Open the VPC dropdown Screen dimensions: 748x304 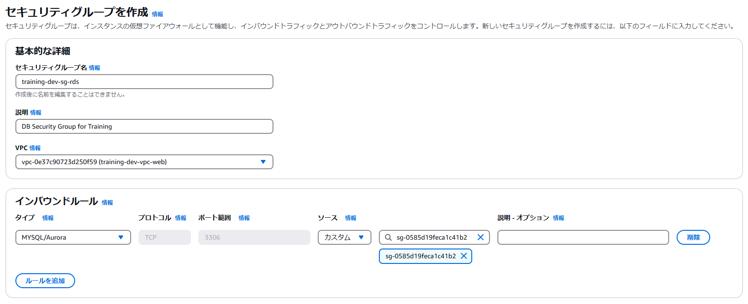click(144, 162)
